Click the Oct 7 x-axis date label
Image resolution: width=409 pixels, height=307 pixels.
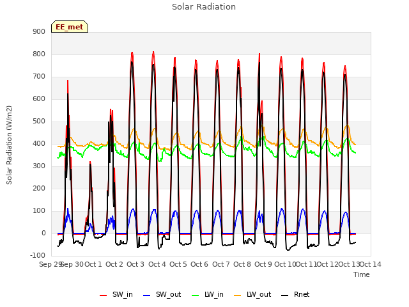(221, 264)
